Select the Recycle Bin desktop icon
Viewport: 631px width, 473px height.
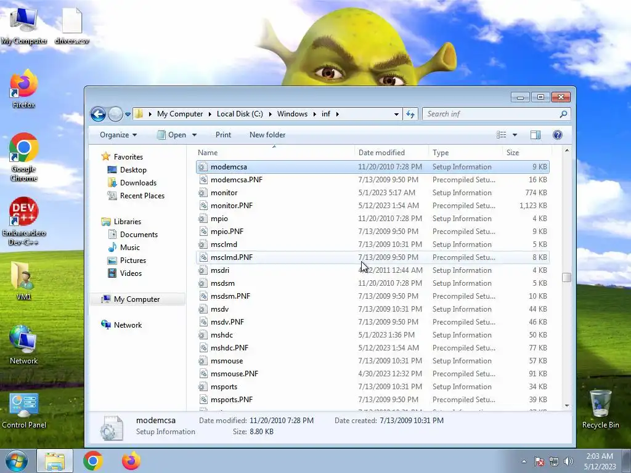click(600, 409)
